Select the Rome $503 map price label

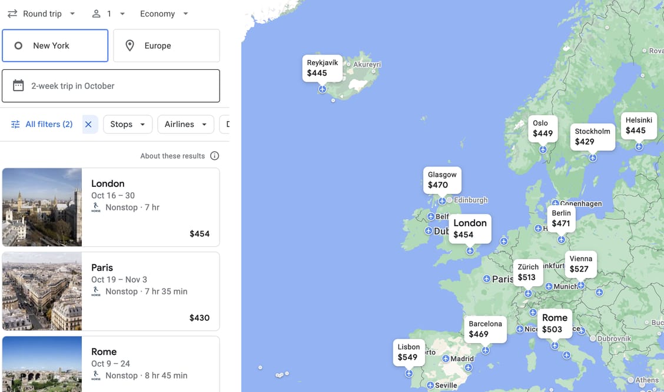[x=554, y=323]
